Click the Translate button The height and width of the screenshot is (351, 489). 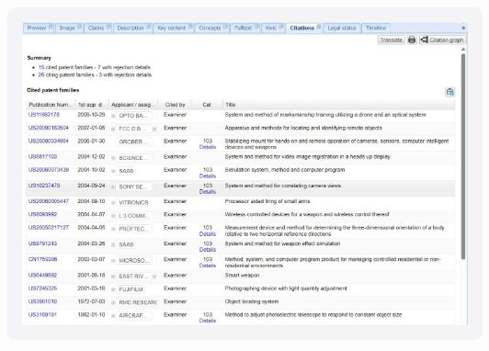pyautogui.click(x=391, y=40)
